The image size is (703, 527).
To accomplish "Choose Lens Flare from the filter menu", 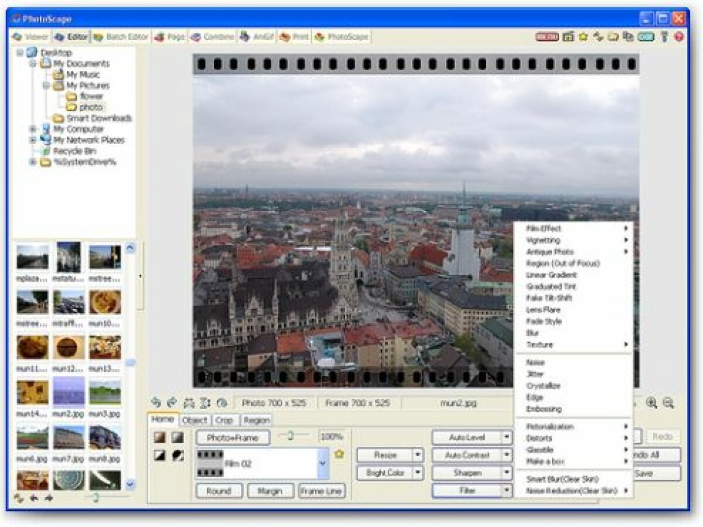I will 543,310.
